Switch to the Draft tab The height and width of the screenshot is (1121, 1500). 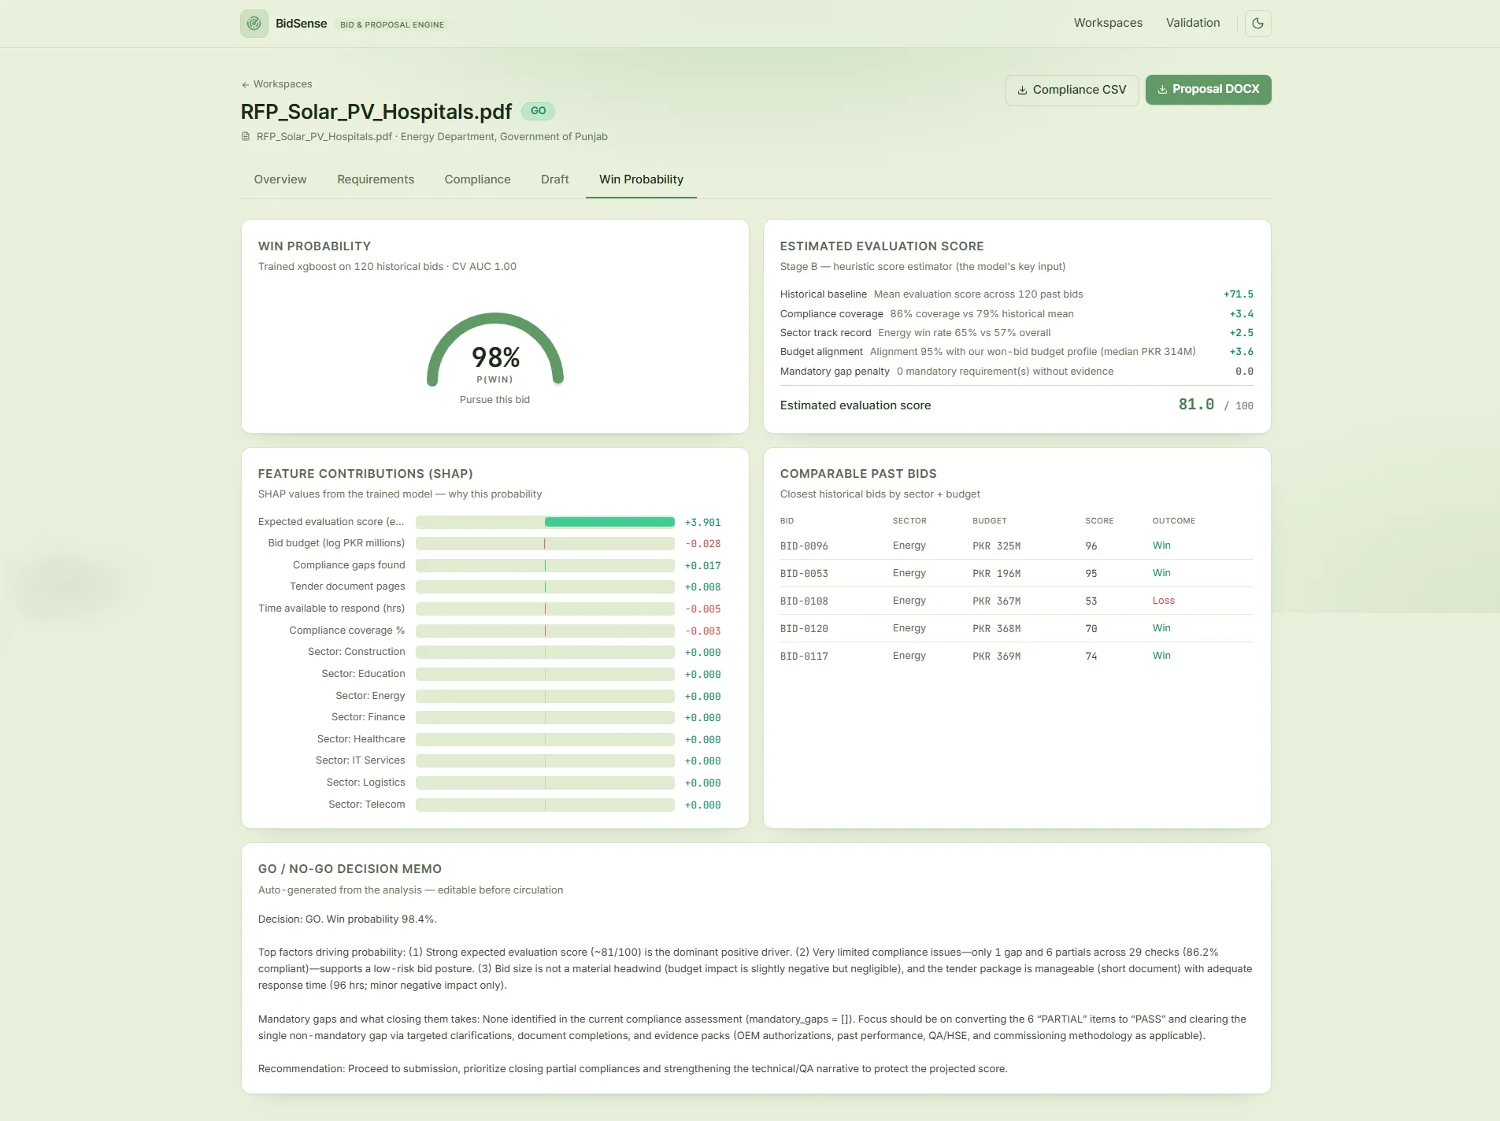tap(554, 179)
